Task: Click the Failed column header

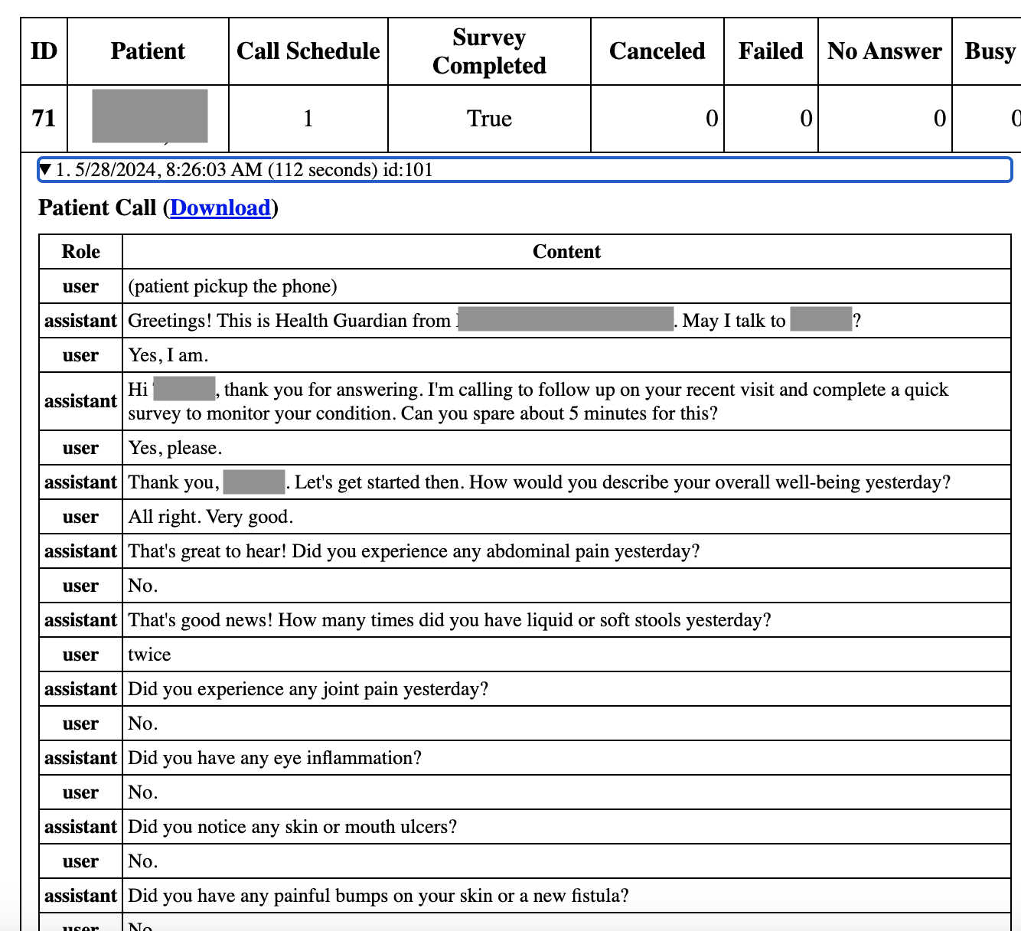Action: coord(771,51)
